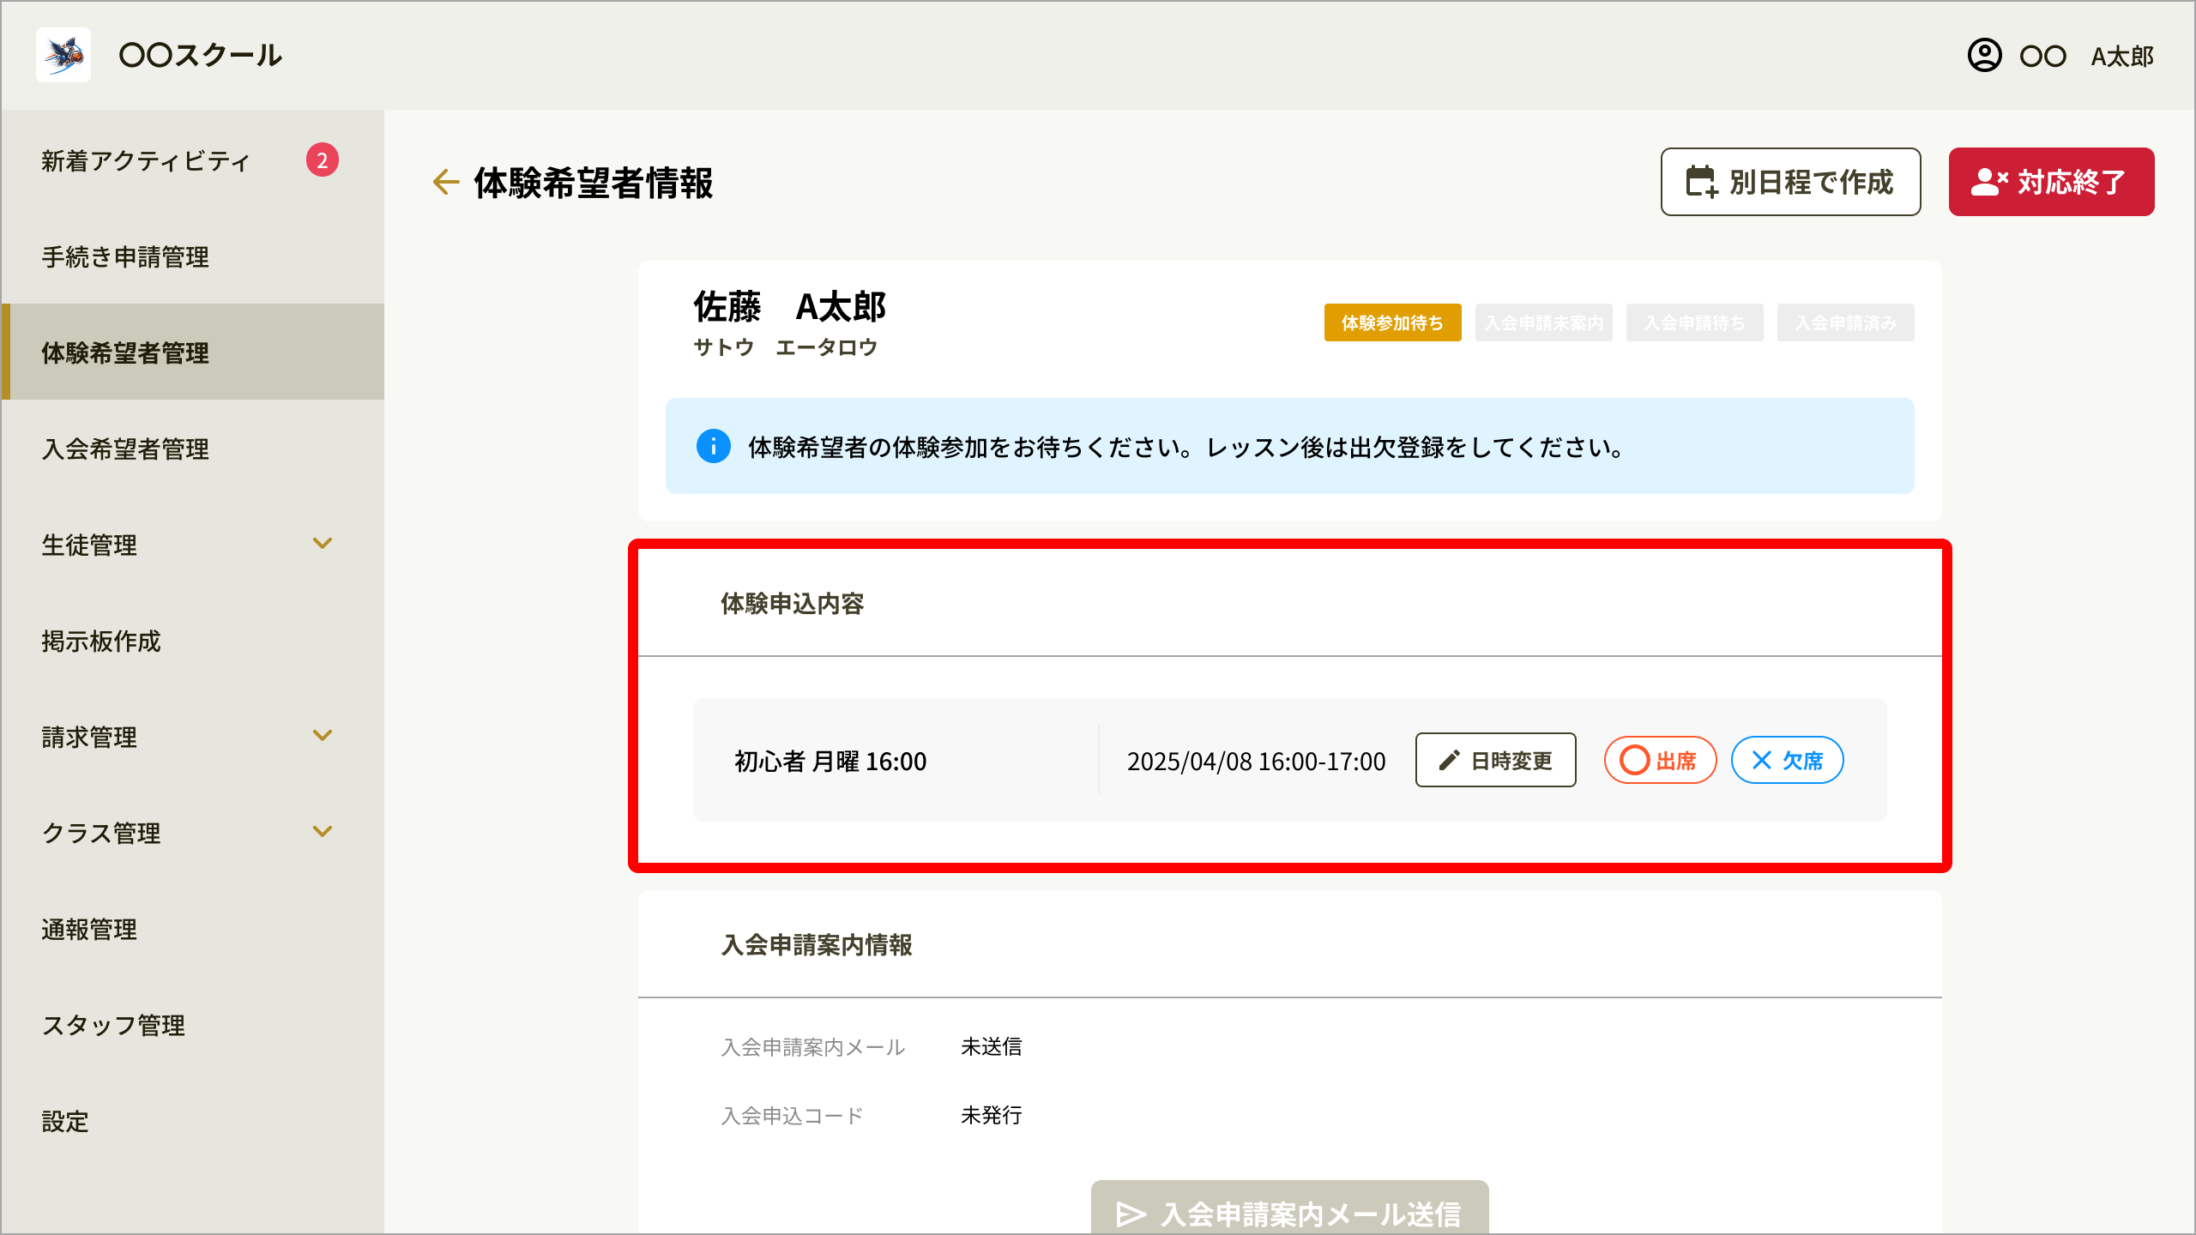Click the 入会申請案内メール label
This screenshot has height=1235, width=2196.
[812, 1047]
